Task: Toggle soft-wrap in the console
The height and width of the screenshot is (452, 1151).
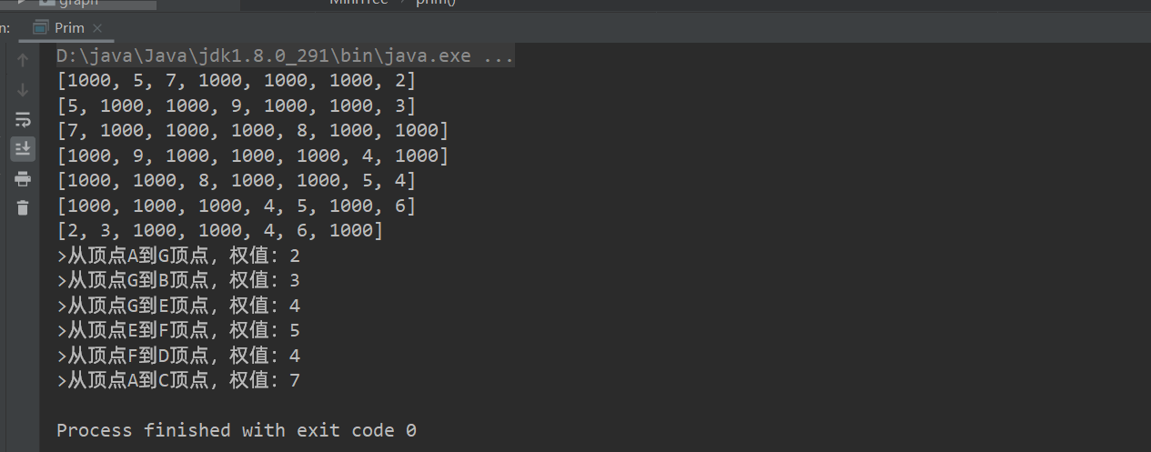Action: pyautogui.click(x=23, y=119)
